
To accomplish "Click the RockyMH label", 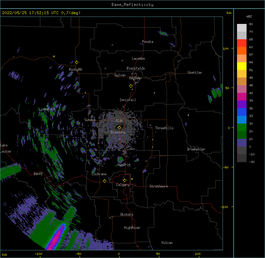I will tap(75, 70).
